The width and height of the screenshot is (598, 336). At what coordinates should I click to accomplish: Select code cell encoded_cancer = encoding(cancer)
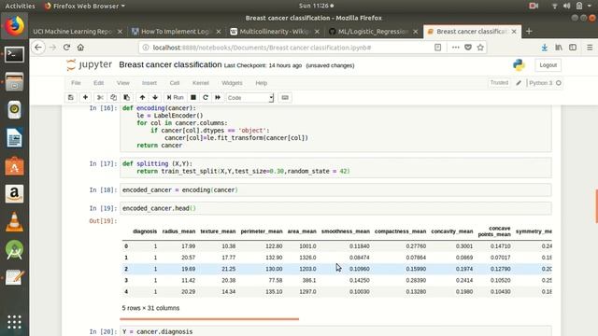[x=335, y=189]
